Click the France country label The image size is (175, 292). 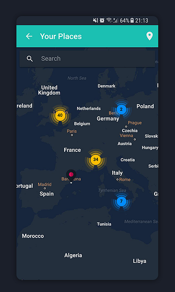point(72,150)
